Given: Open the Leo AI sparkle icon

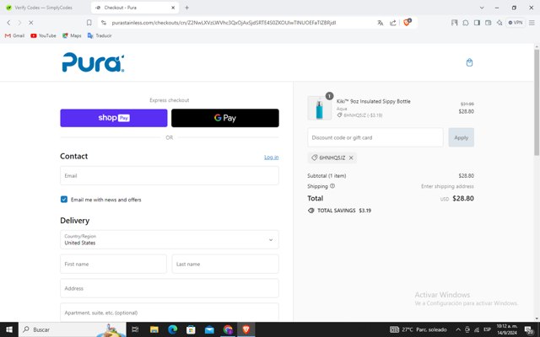Looking at the screenshot, I should click(499, 23).
